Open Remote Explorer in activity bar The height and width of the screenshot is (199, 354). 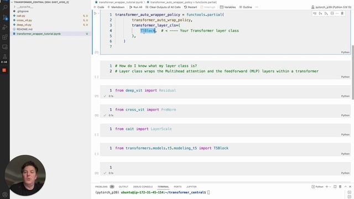pyautogui.click(x=5, y=47)
